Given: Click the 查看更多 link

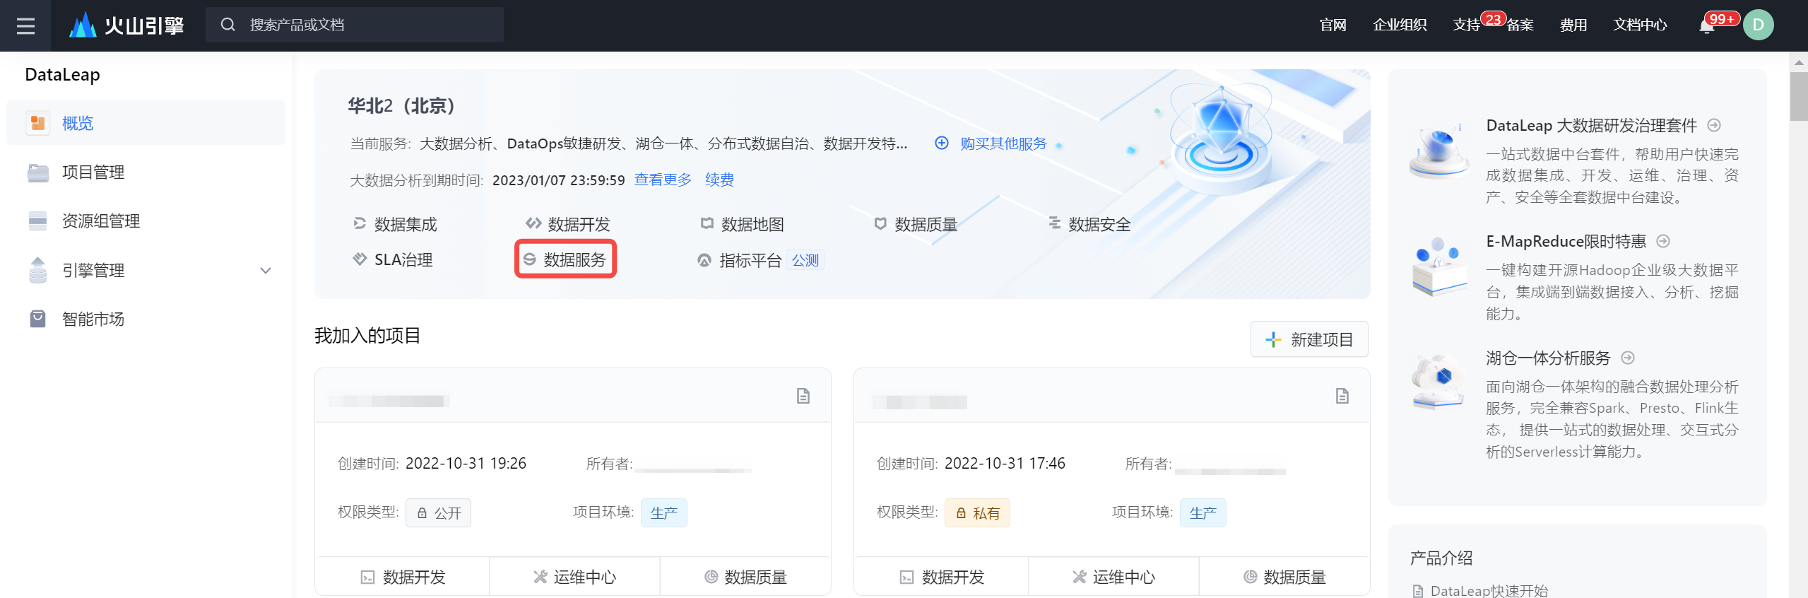Looking at the screenshot, I should pyautogui.click(x=663, y=180).
